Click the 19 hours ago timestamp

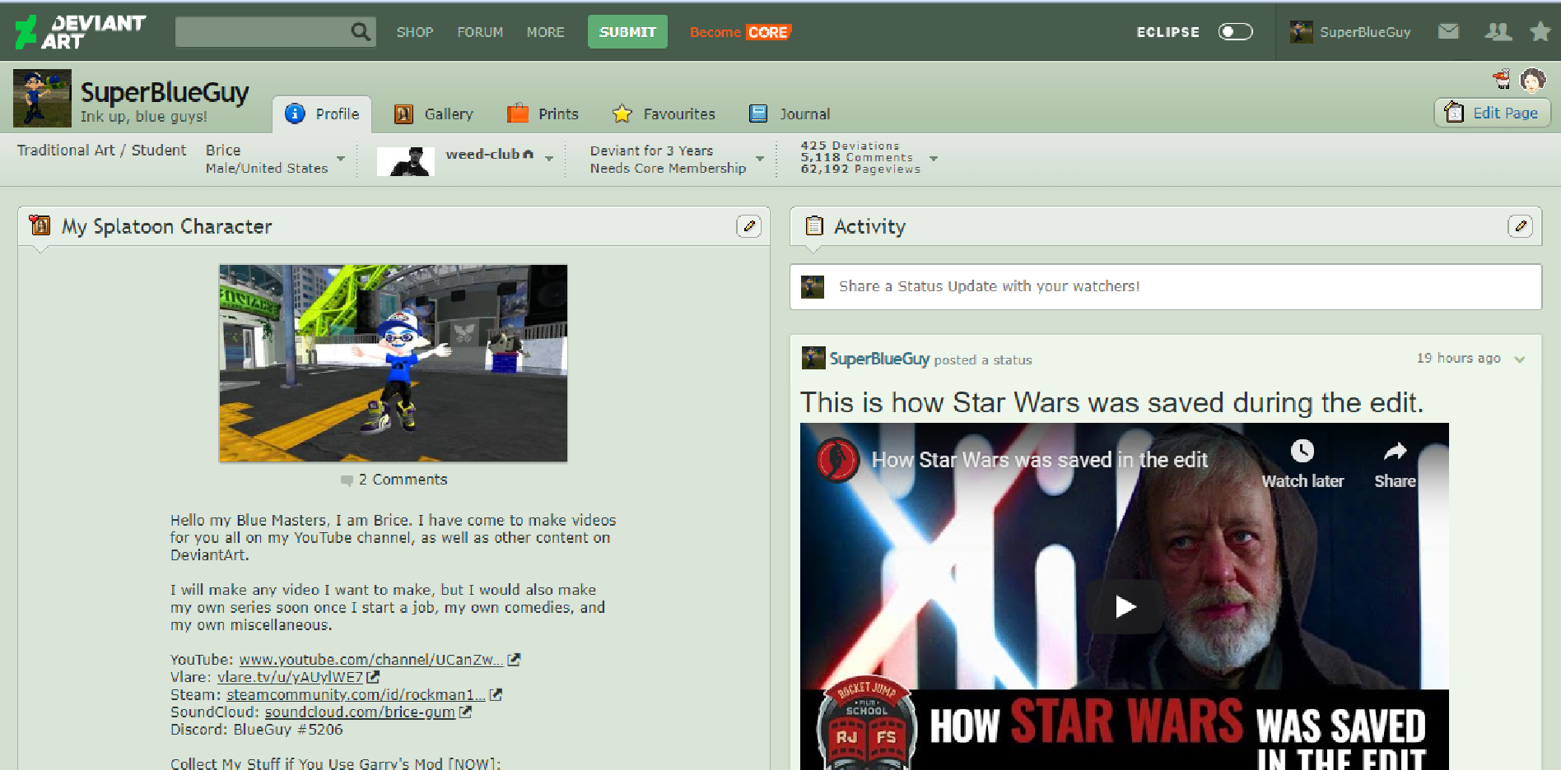click(x=1458, y=359)
